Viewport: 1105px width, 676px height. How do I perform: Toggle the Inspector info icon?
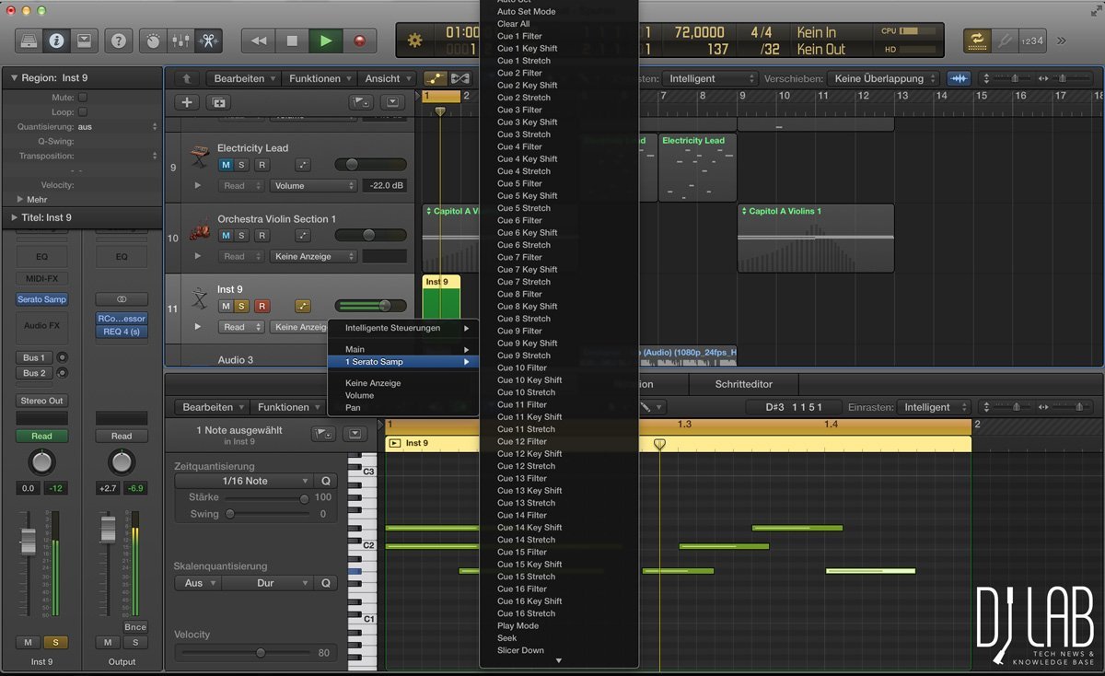(57, 41)
